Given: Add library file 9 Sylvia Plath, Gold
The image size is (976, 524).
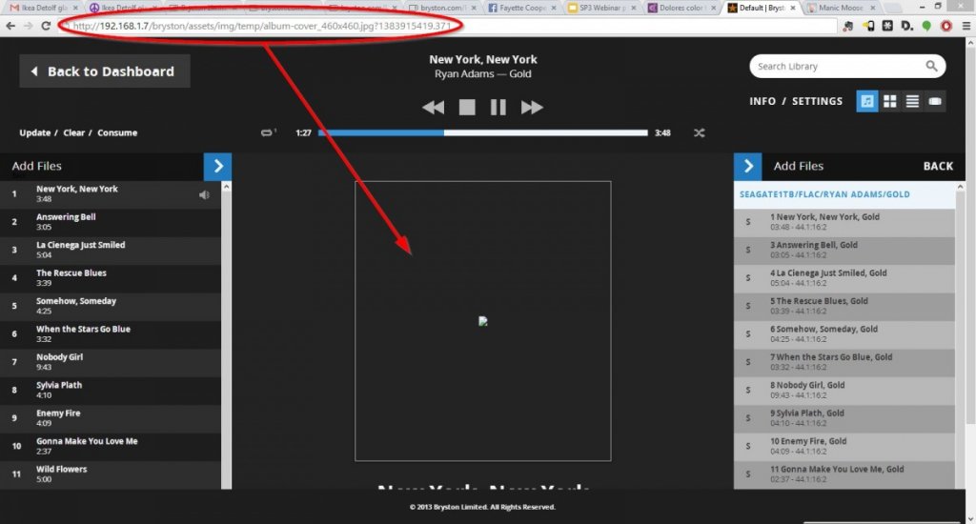Looking at the screenshot, I should [x=844, y=417].
